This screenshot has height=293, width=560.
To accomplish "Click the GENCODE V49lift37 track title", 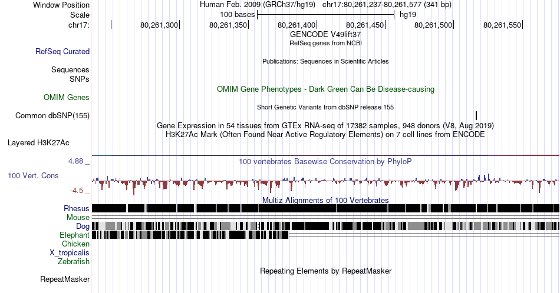I will point(325,34).
